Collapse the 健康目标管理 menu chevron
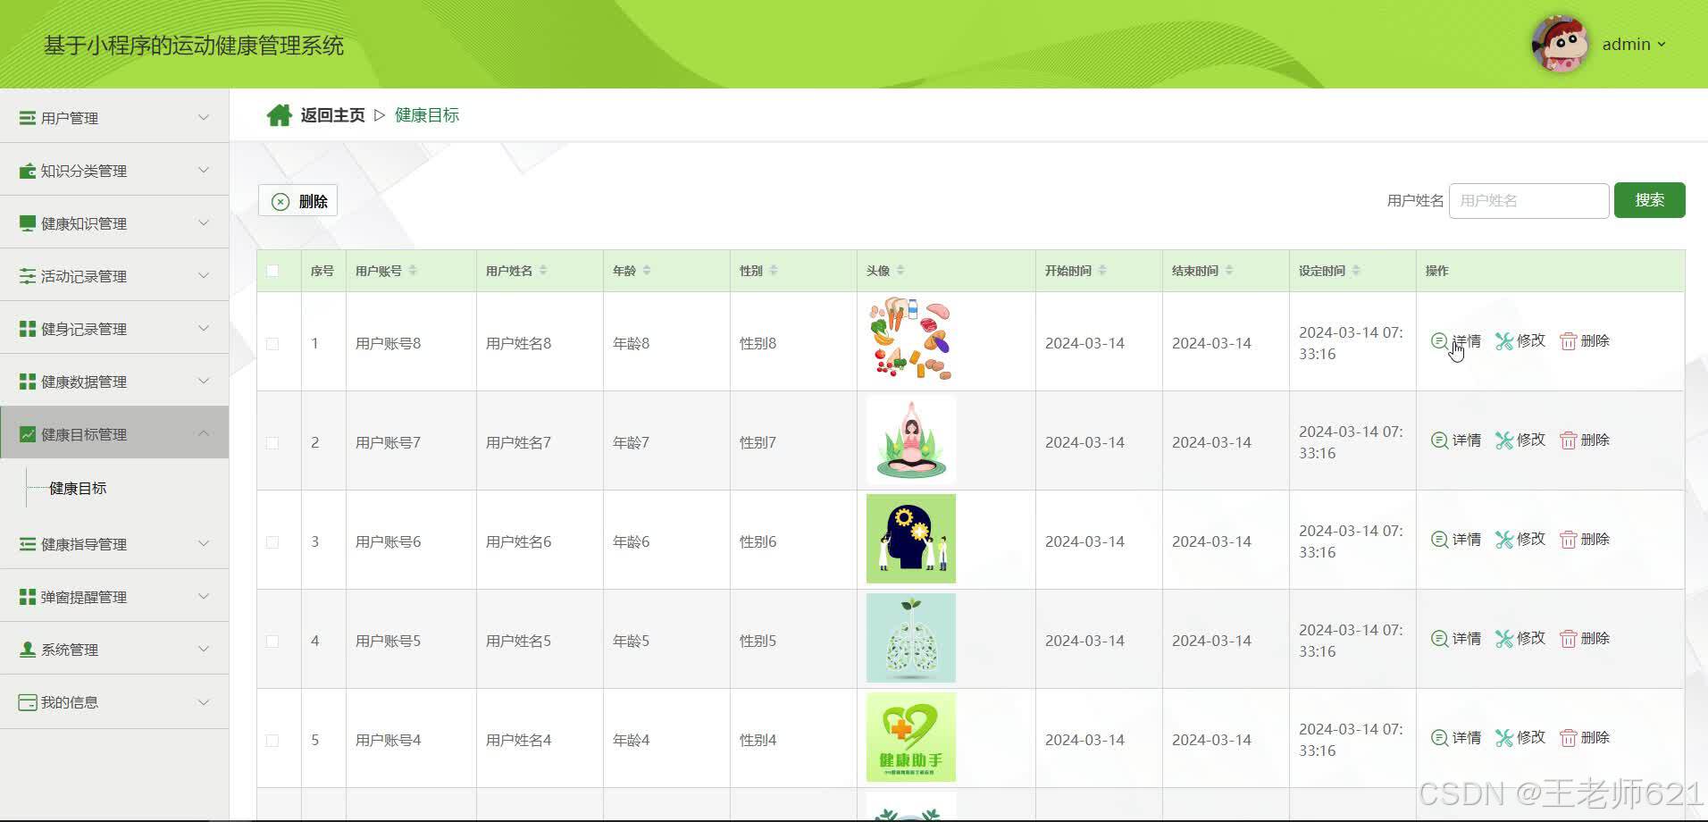The width and height of the screenshot is (1708, 822). tap(204, 433)
